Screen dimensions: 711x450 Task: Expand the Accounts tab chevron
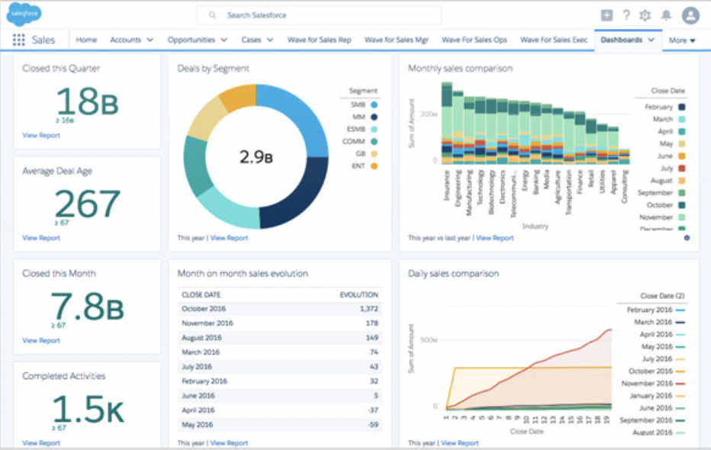coord(150,40)
